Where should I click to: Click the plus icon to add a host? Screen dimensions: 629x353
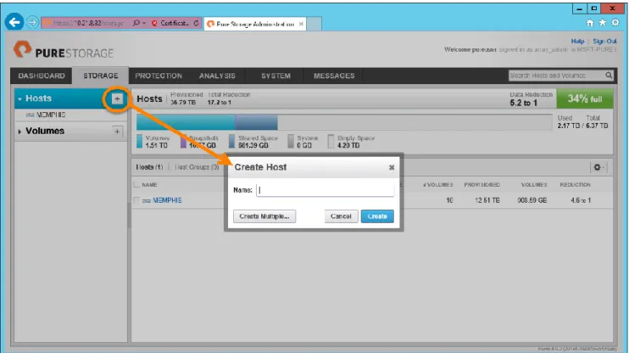[117, 98]
